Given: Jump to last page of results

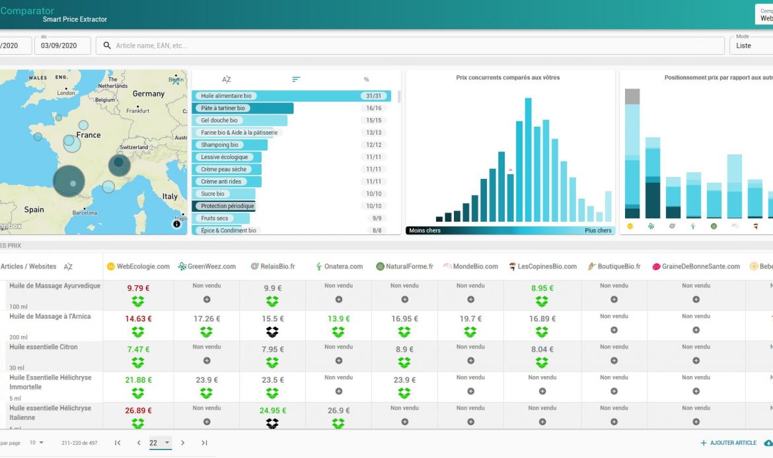Looking at the screenshot, I should (x=204, y=443).
